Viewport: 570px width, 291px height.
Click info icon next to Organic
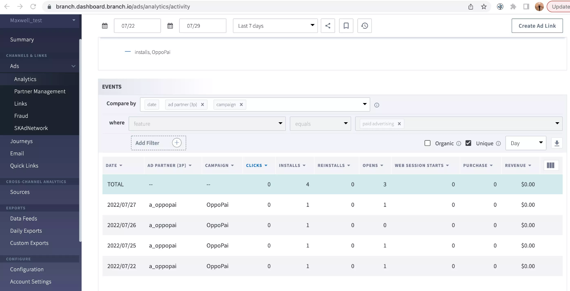coord(459,143)
